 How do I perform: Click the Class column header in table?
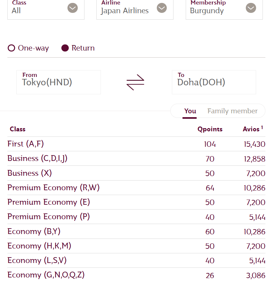pos(18,129)
